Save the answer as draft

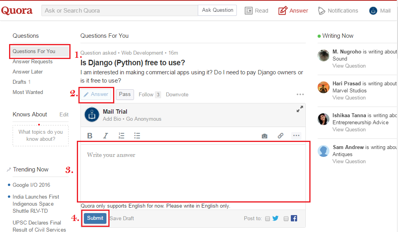tap(122, 218)
